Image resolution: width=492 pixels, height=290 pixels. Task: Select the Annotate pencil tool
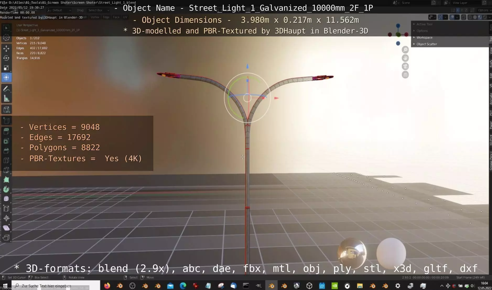click(x=6, y=89)
